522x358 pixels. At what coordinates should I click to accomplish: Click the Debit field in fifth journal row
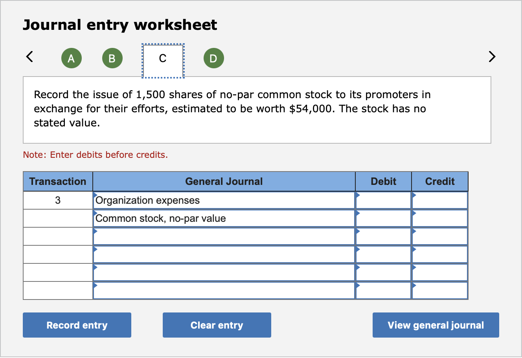[x=384, y=272]
